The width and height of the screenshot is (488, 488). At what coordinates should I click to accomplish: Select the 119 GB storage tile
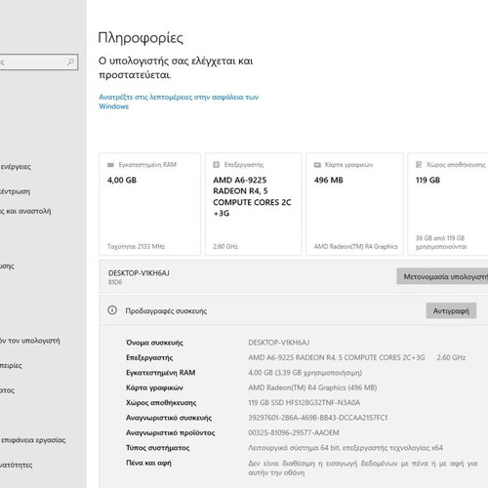[448, 204]
